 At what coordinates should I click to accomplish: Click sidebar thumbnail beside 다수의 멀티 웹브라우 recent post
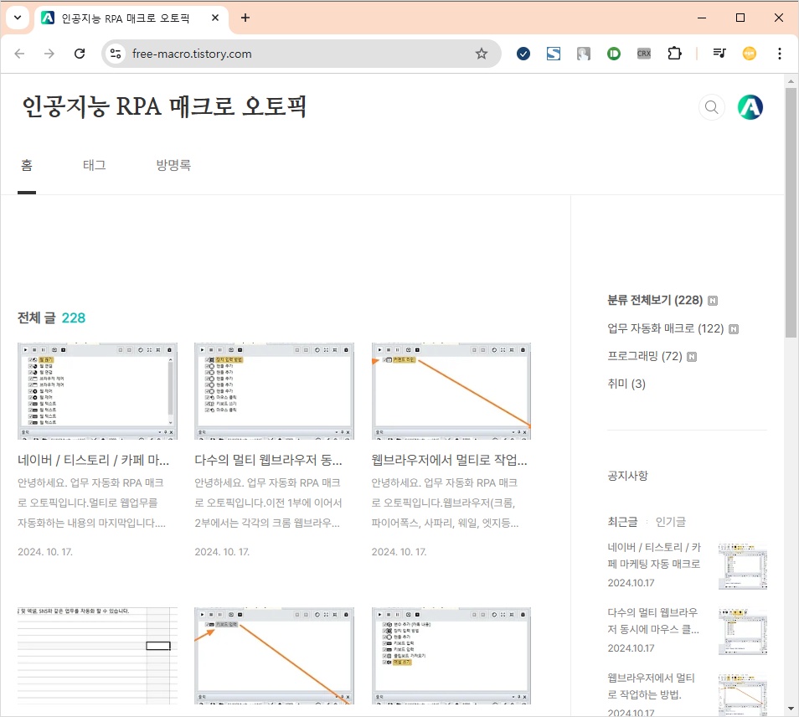(x=742, y=632)
